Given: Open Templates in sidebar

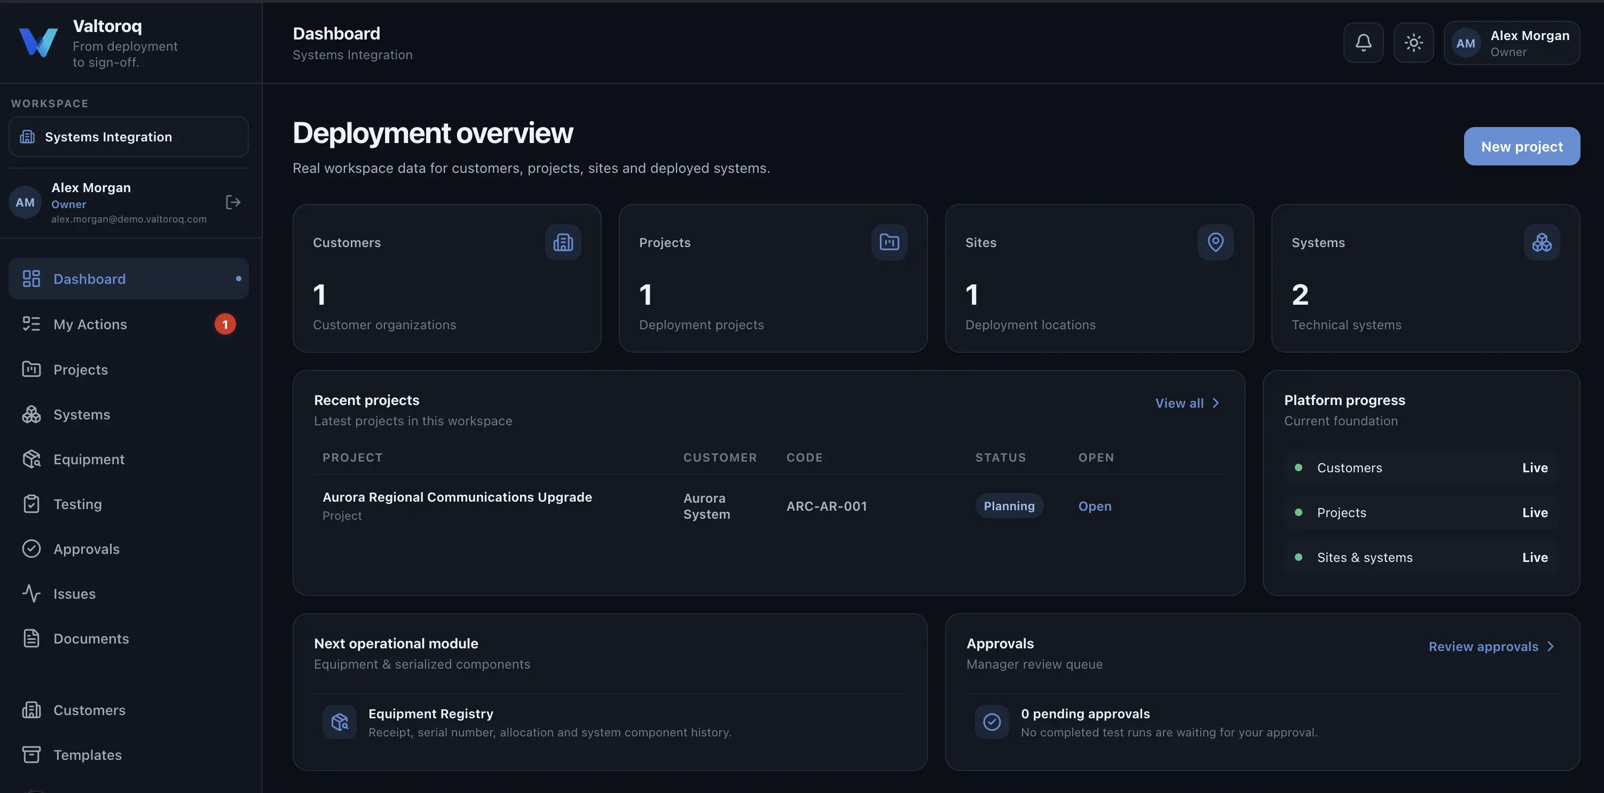Looking at the screenshot, I should (x=128, y=755).
